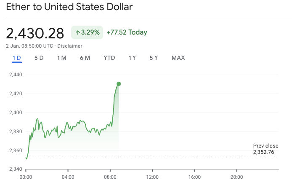Image resolution: width=292 pixels, height=183 pixels.
Task: Click the 2,400 price axis label
Action: point(15,113)
